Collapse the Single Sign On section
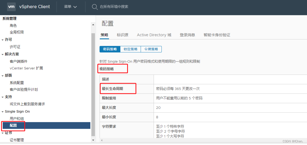The height and width of the screenshot is (145, 307). (3, 112)
